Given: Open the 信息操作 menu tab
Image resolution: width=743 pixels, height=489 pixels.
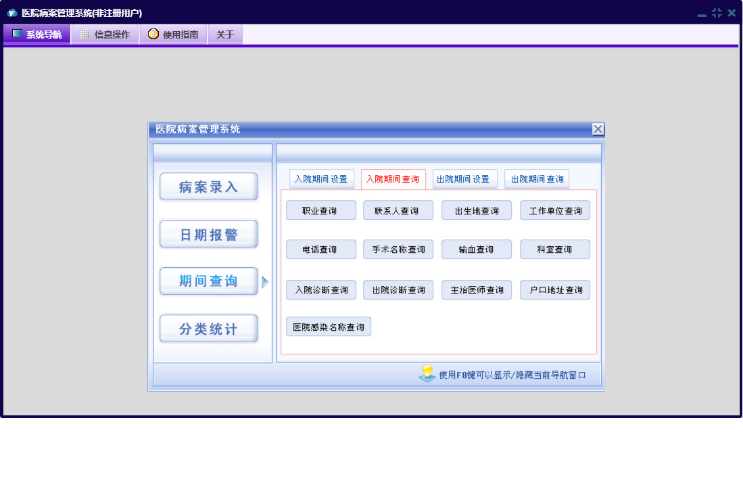Looking at the screenshot, I should coord(105,34).
